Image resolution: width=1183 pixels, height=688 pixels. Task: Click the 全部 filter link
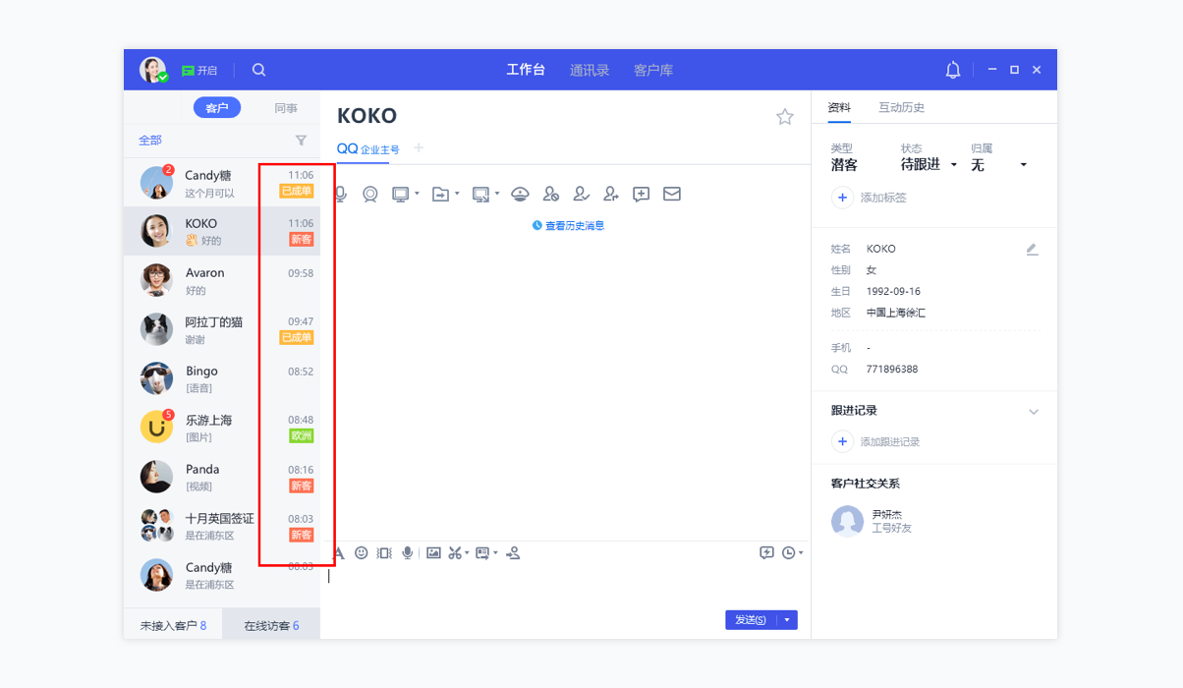click(150, 141)
